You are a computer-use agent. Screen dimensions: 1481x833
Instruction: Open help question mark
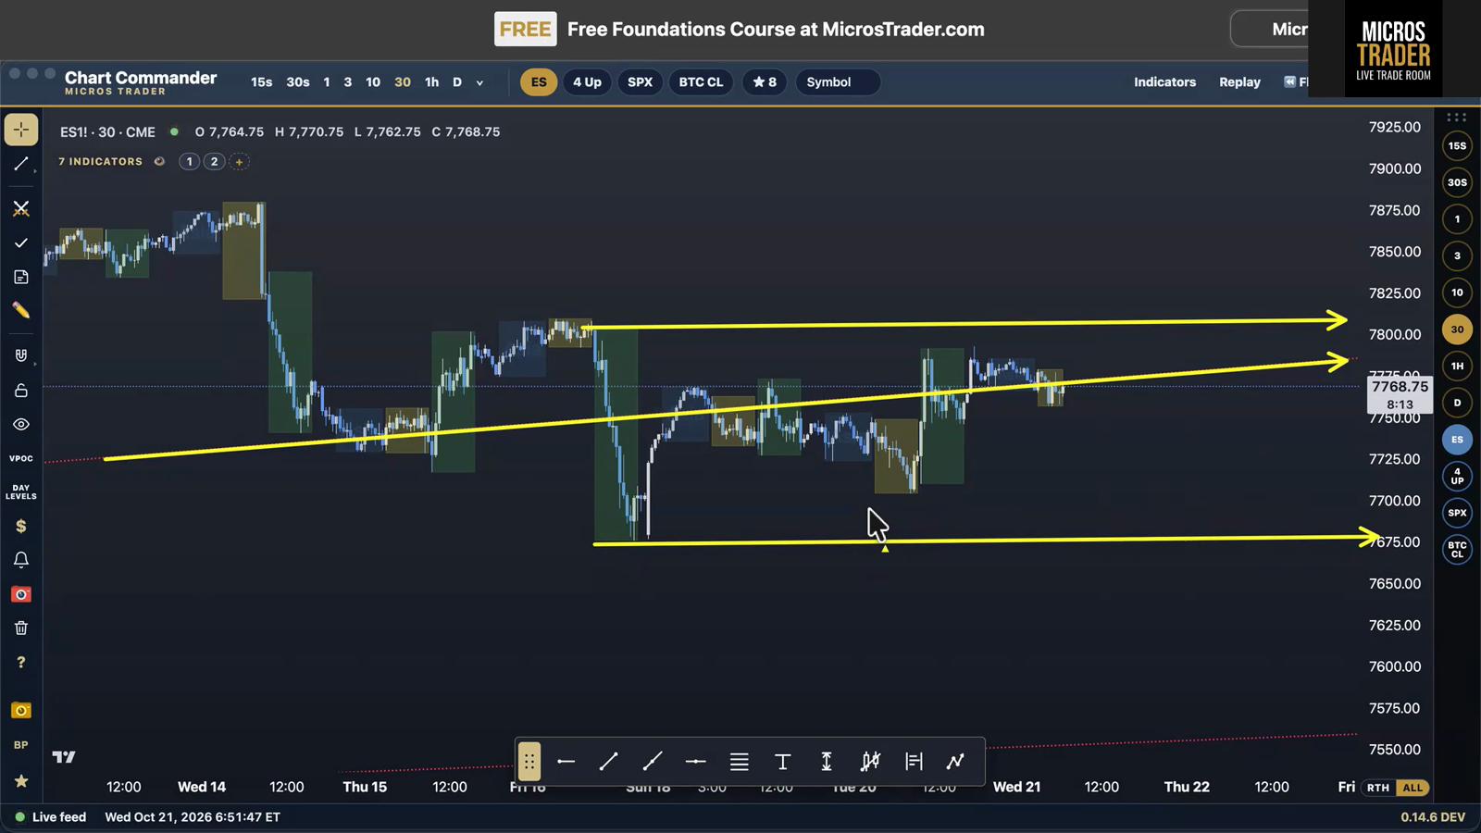[x=21, y=663]
